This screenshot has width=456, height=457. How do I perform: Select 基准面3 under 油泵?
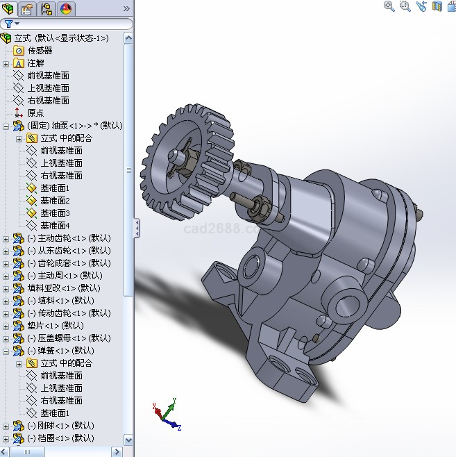point(55,213)
